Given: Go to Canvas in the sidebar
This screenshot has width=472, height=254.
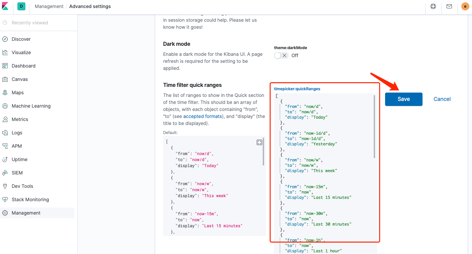Looking at the screenshot, I should click(x=20, y=79).
